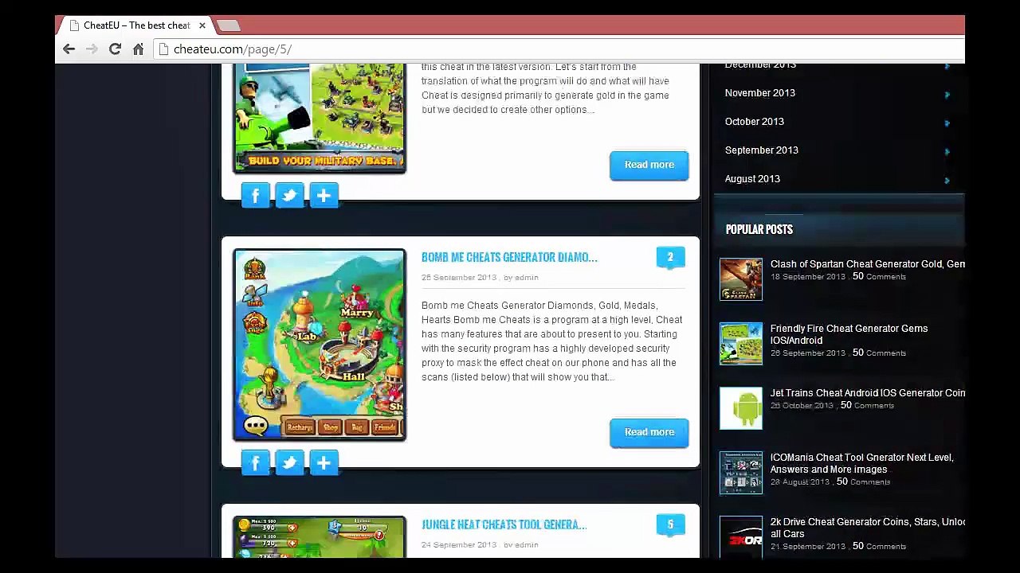Open the September 2013 archive
Viewport: 1020px width, 573px height.
click(x=762, y=150)
